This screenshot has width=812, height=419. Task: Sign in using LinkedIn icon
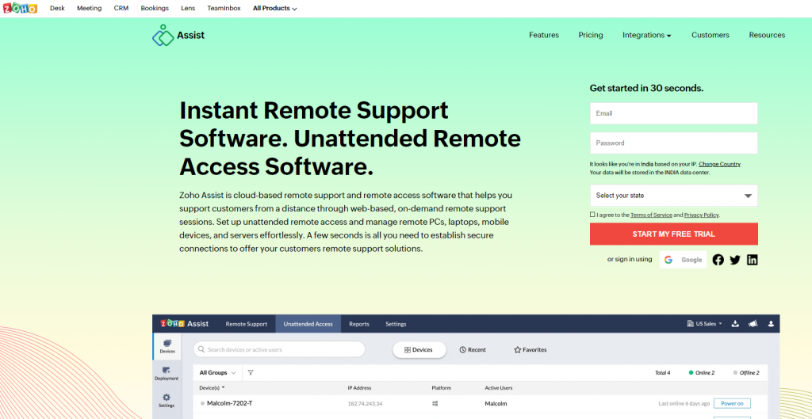[x=752, y=260]
